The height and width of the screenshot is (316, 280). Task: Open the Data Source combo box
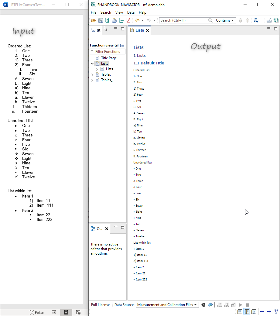click(x=167, y=305)
